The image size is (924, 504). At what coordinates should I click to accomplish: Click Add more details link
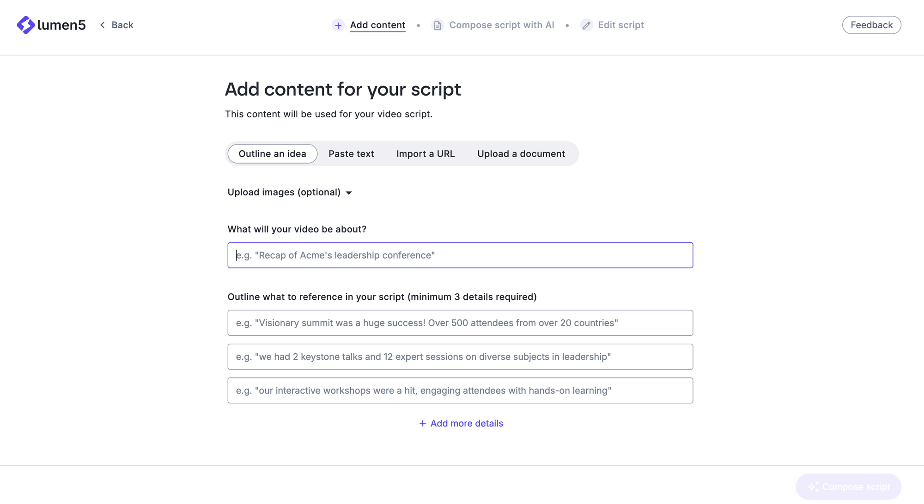(461, 423)
